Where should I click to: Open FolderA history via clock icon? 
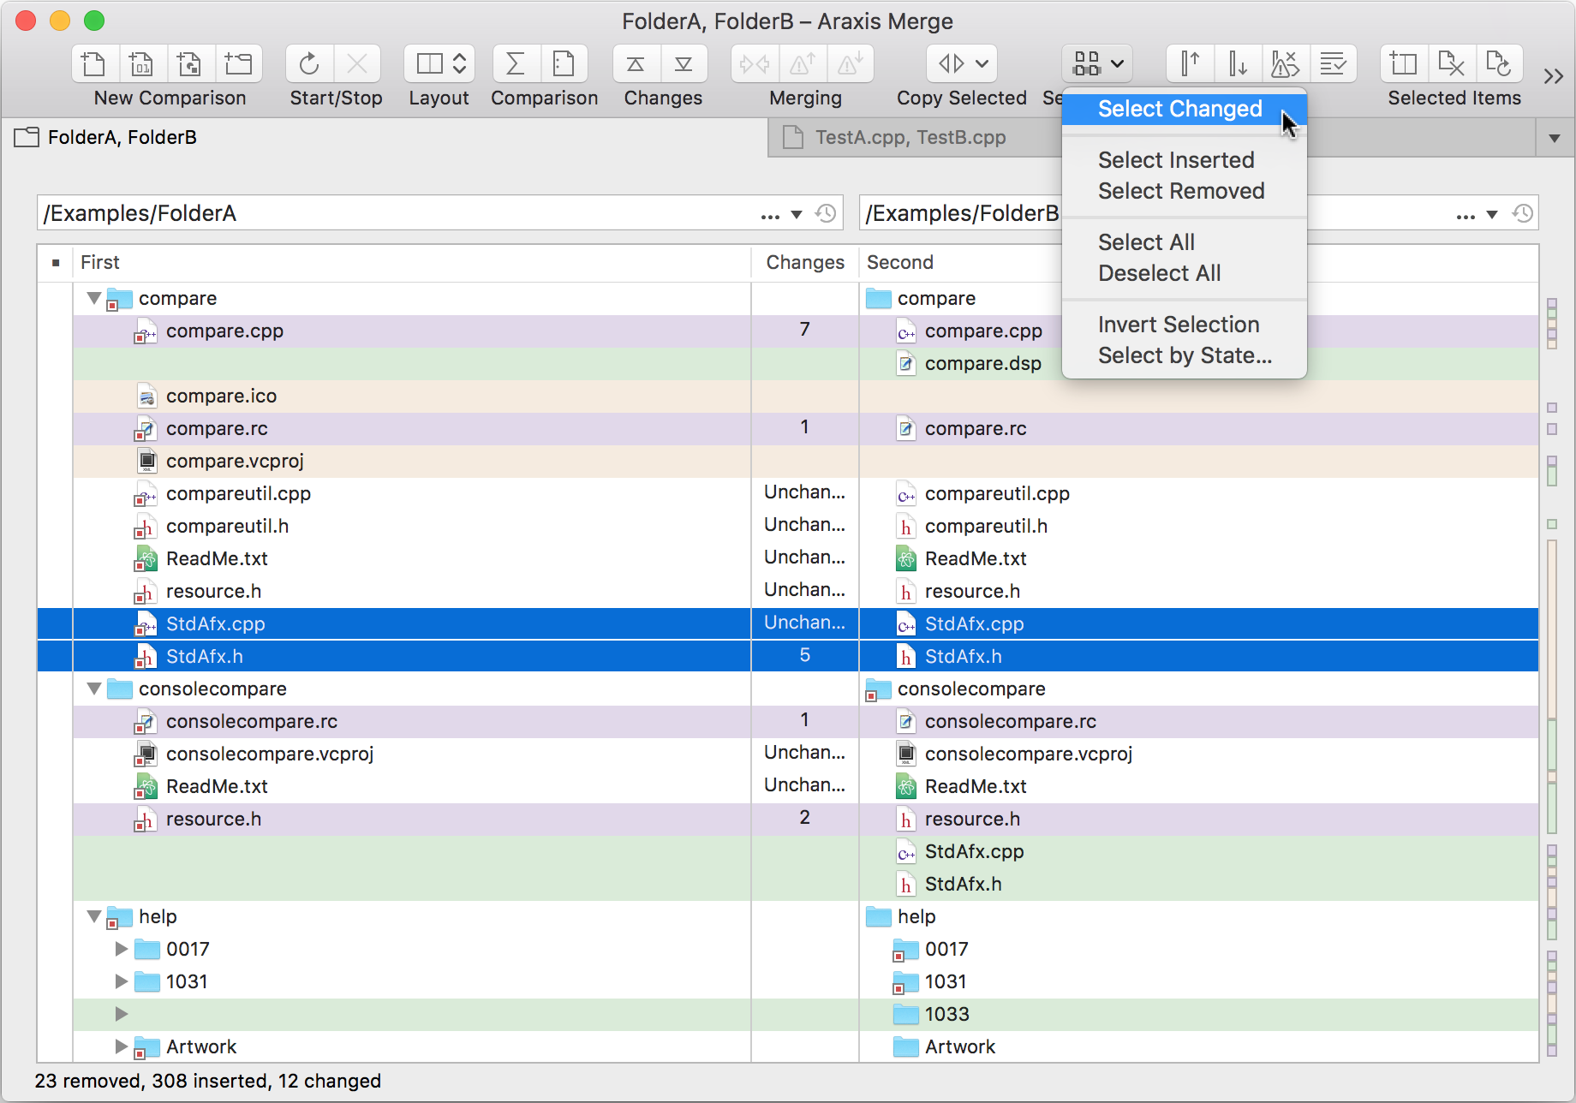826,213
